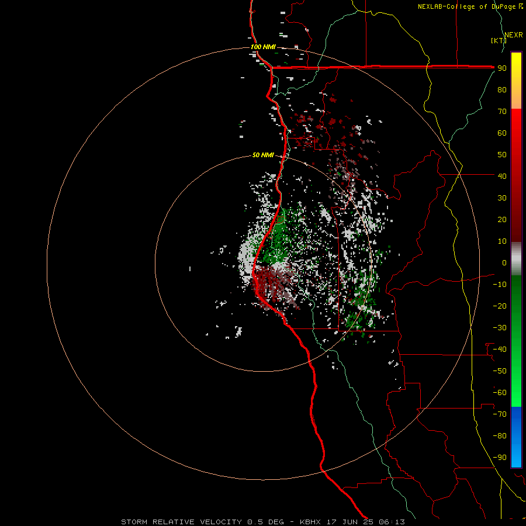526x526 pixels.
Task: Click the positive "20" scale value
Action: pos(502,219)
